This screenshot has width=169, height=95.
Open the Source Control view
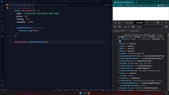click(x=3, y=16)
